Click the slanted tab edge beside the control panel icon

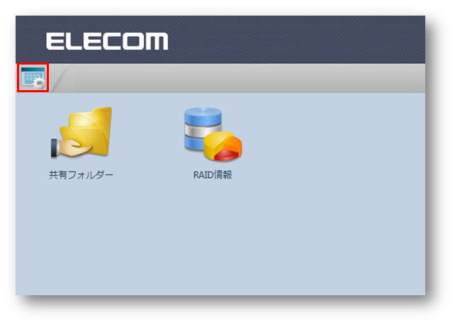pos(60,78)
